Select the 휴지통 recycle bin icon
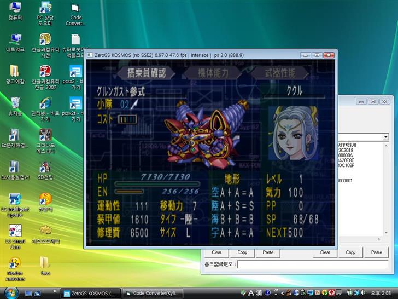 [x=15, y=106]
